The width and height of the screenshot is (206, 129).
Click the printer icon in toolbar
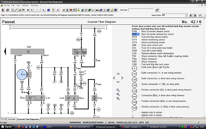pos(8,10)
